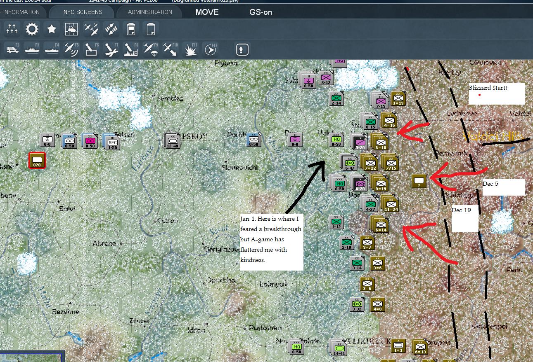Select bomb airfield mode F7
Screen dimensions: 533x362
(x=111, y=49)
